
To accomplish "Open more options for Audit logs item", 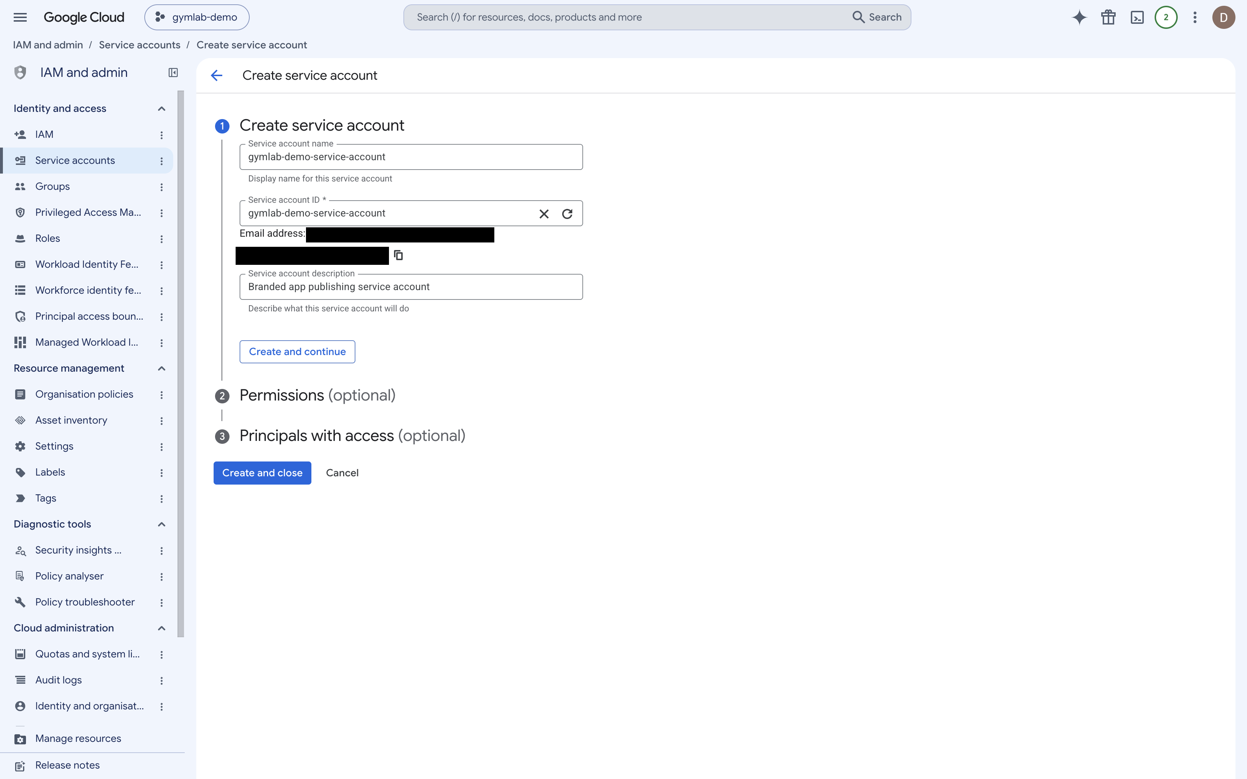I will [x=161, y=680].
